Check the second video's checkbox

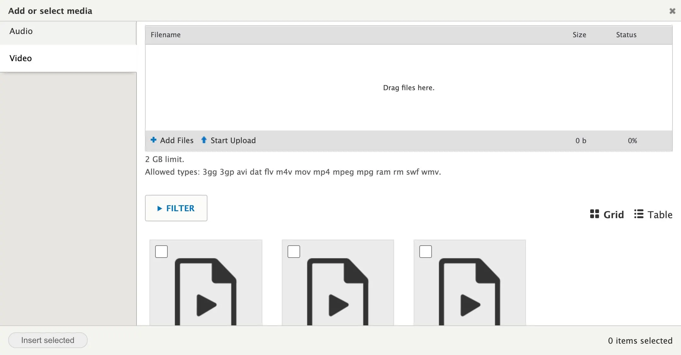click(294, 252)
